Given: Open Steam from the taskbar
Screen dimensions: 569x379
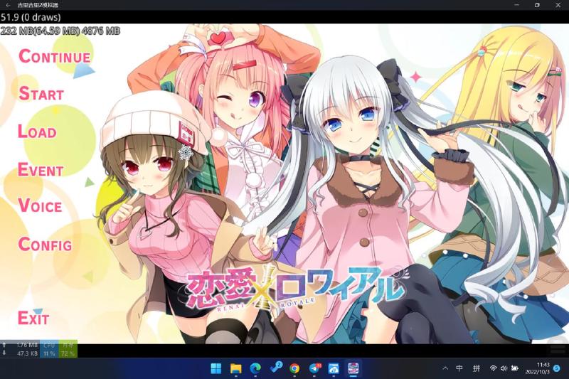Looking at the screenshot, I should coord(275,368).
